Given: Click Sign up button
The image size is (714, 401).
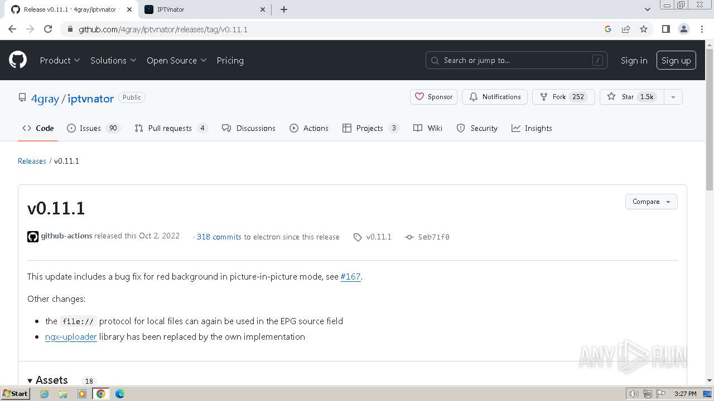Looking at the screenshot, I should [676, 60].
